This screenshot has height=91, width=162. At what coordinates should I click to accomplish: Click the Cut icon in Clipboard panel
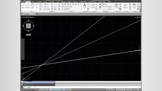(x=138, y=4)
